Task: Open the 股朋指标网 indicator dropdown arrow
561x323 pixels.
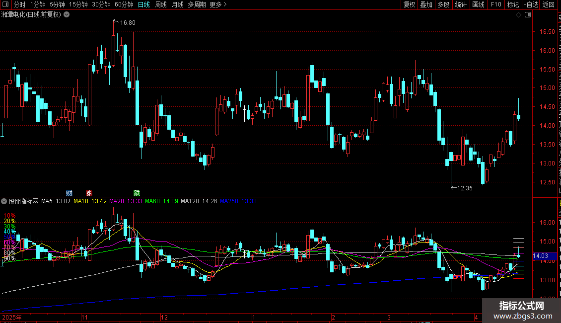Action: pyautogui.click(x=4, y=201)
